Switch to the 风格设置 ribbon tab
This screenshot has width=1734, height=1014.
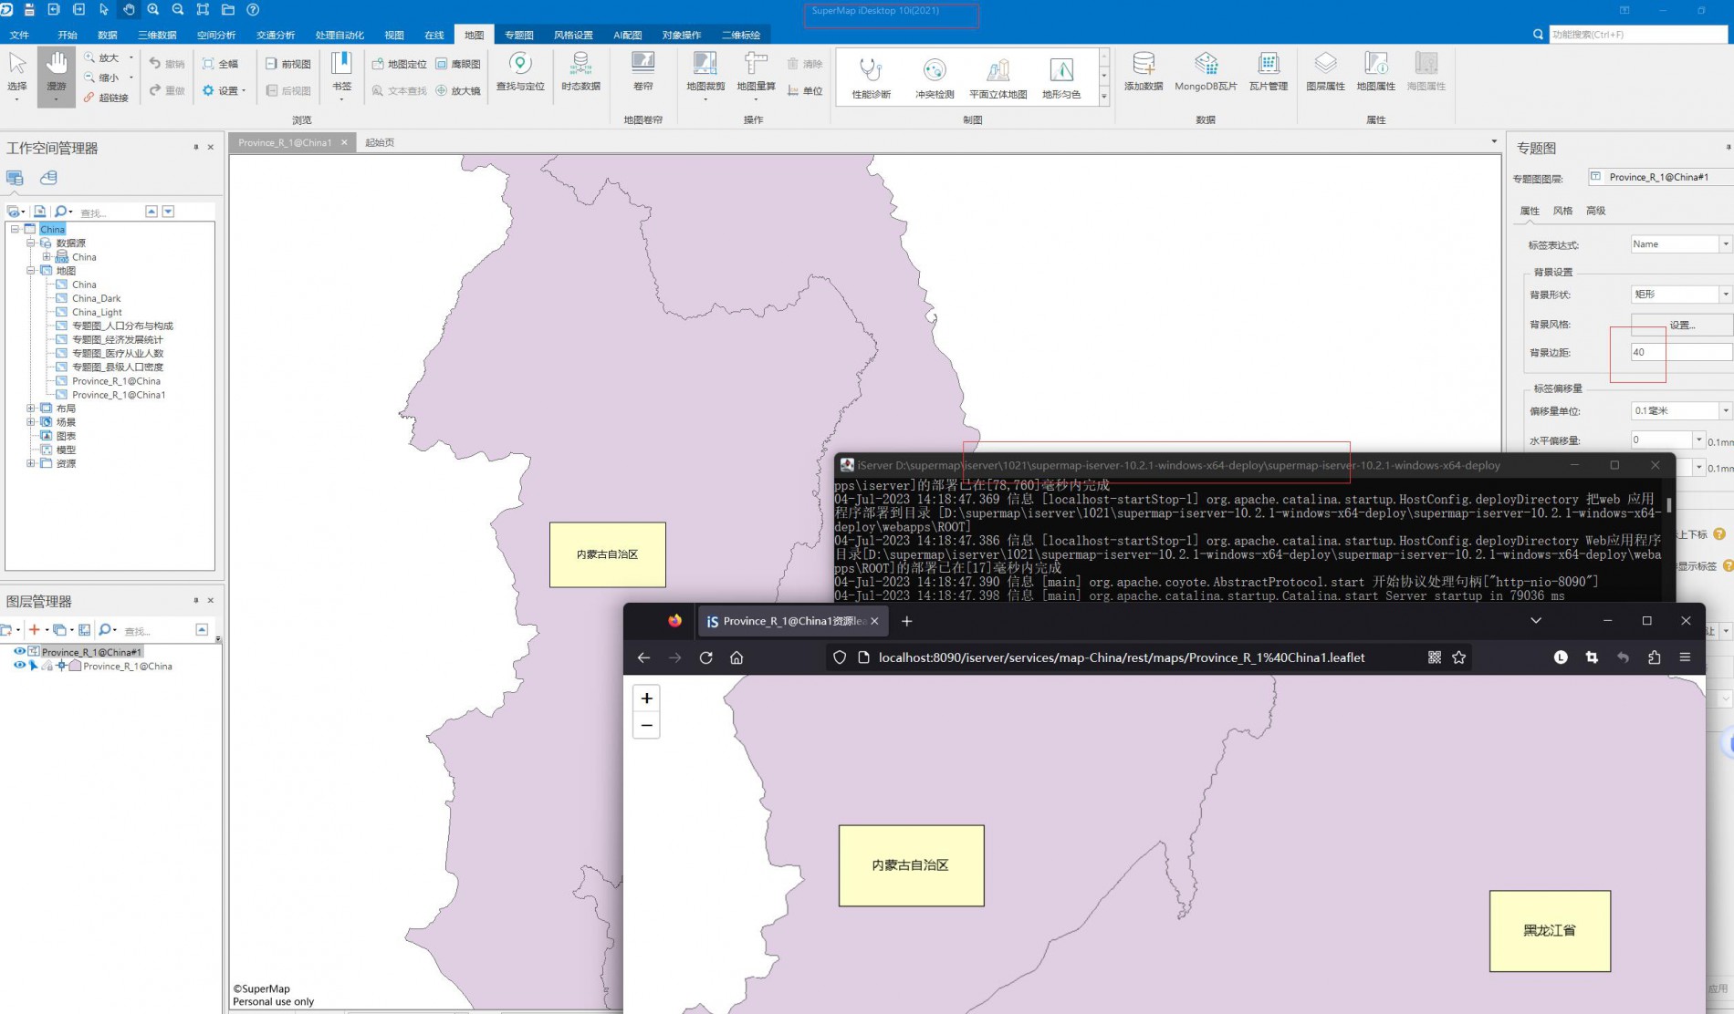click(x=573, y=35)
